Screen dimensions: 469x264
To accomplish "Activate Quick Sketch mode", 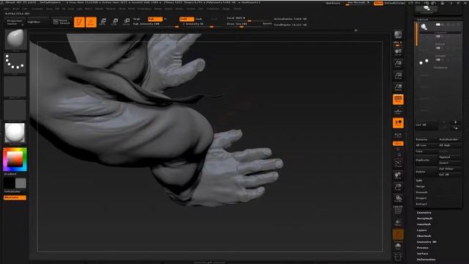I will (62, 22).
